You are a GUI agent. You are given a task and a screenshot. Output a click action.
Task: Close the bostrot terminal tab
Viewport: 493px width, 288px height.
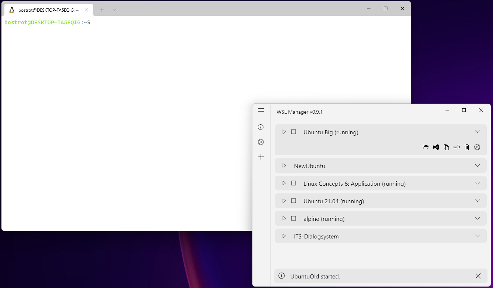pos(86,10)
